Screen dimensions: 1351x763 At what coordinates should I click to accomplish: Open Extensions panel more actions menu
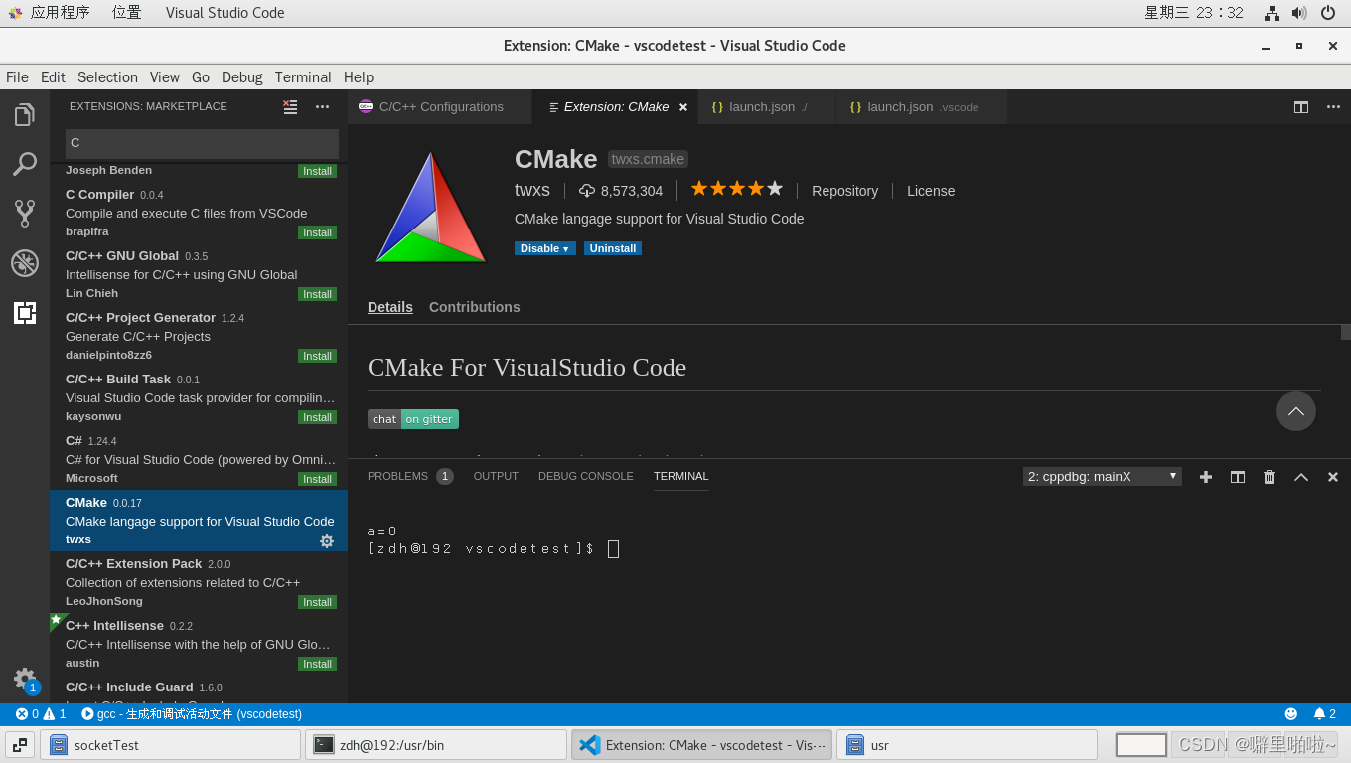(322, 106)
